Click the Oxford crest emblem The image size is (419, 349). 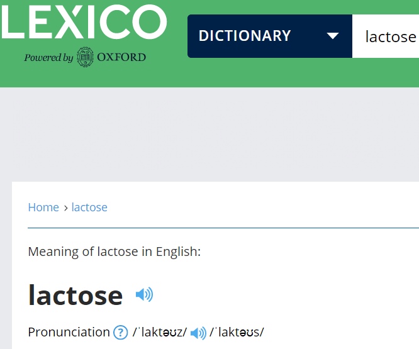(x=85, y=57)
